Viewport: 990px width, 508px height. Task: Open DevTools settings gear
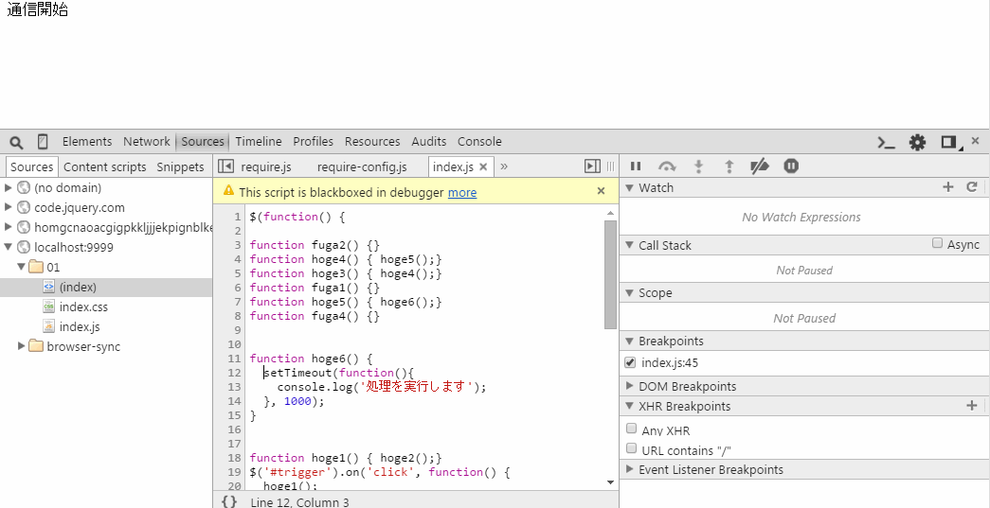(x=917, y=143)
